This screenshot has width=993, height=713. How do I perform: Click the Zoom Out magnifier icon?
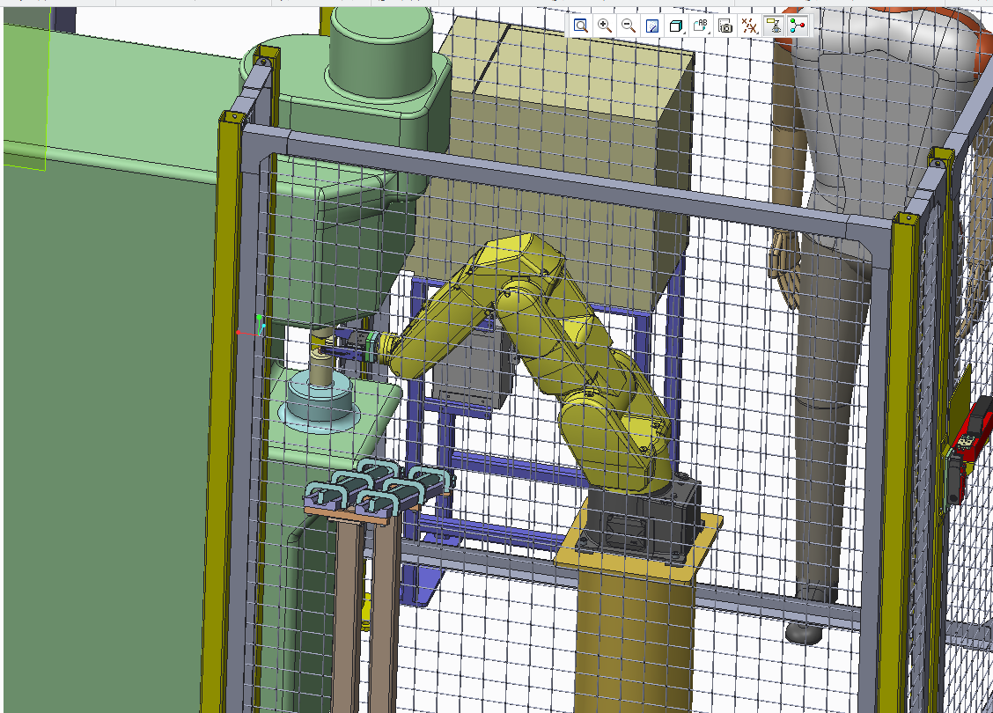click(x=629, y=26)
